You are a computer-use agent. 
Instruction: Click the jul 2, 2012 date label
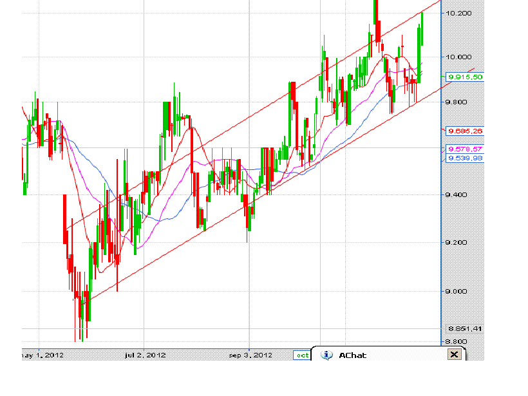tap(145, 355)
